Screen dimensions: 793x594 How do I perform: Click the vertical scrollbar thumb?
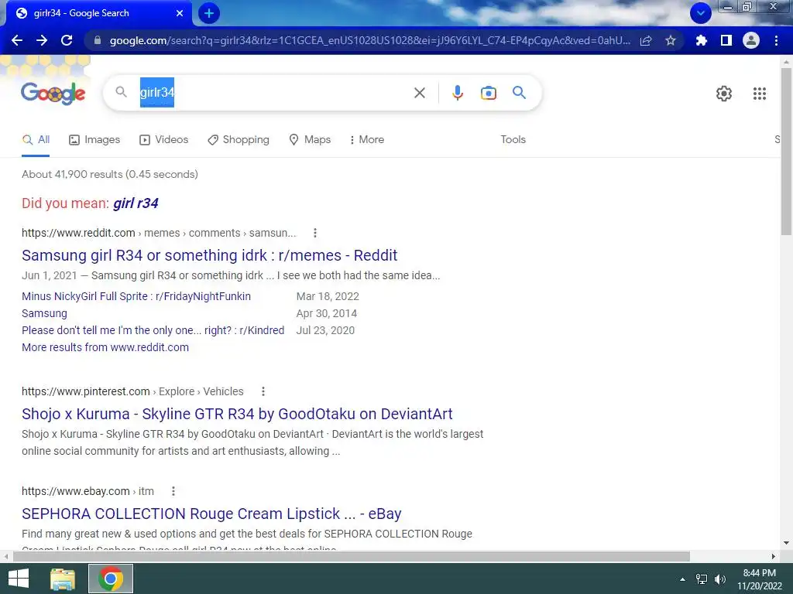pos(786,152)
